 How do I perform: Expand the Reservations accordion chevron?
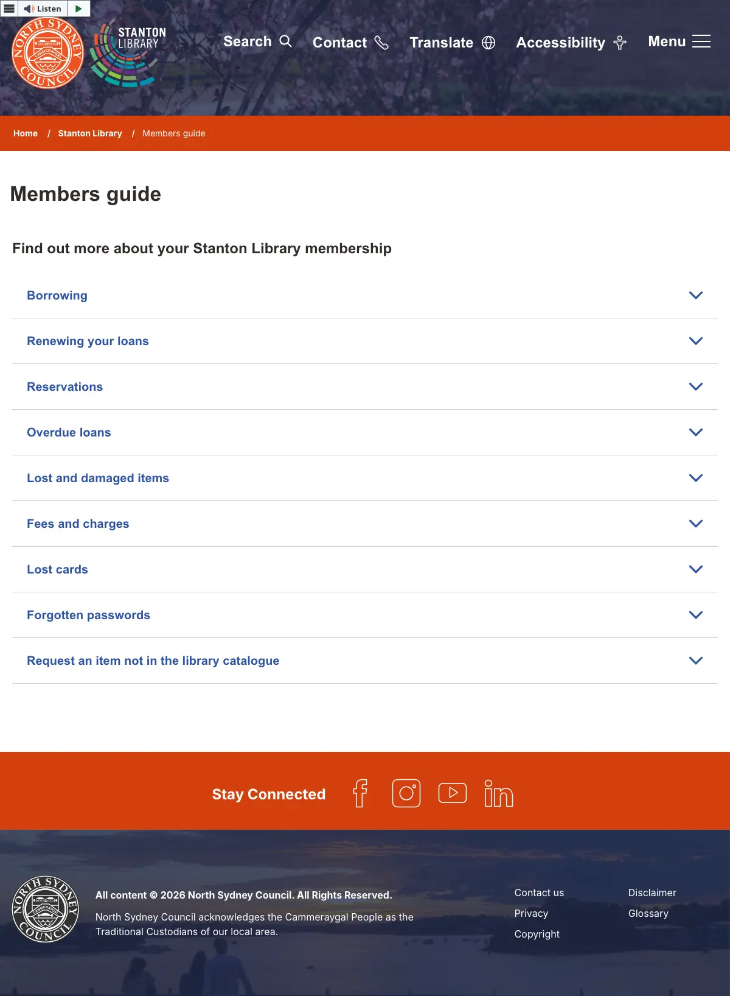pyautogui.click(x=696, y=387)
